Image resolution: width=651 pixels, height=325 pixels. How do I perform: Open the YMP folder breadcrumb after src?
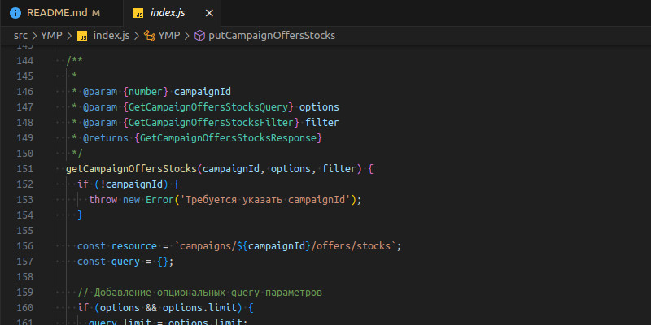tap(51, 36)
